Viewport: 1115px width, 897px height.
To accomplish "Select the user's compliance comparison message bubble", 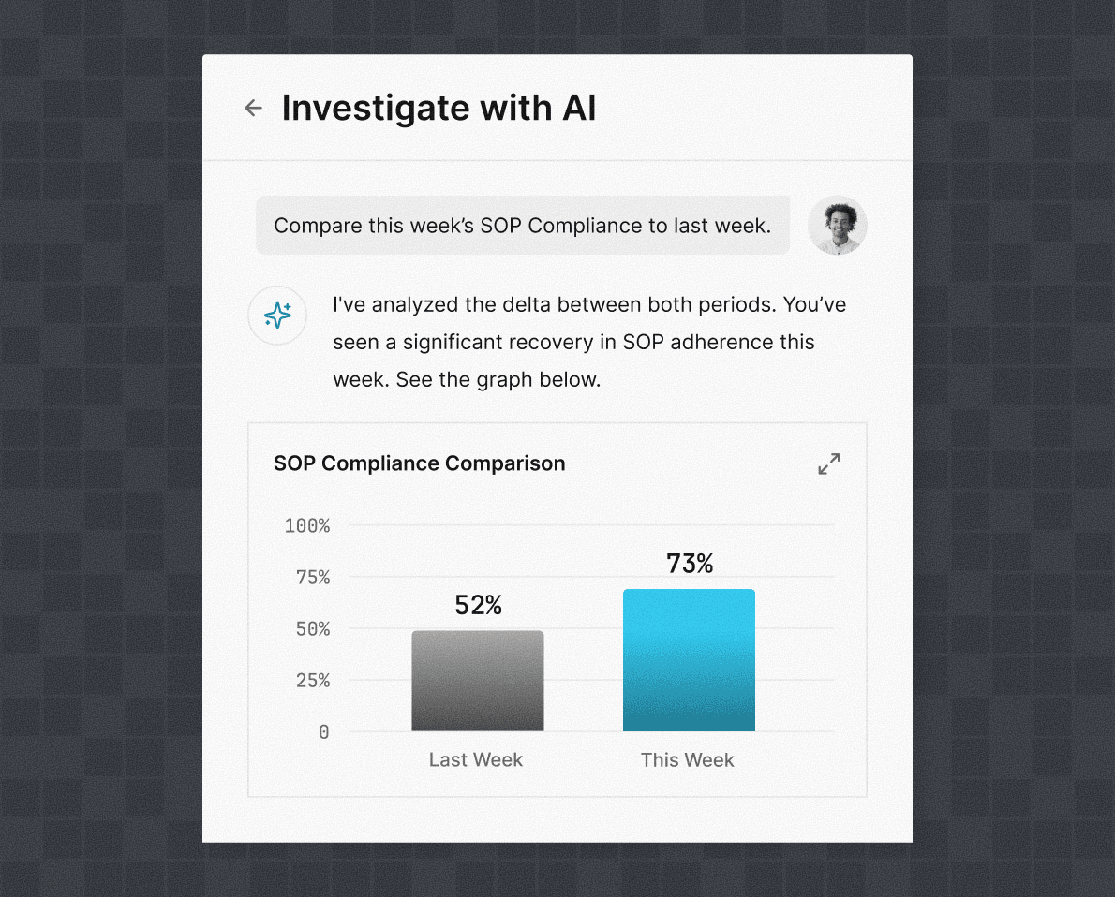I will click(x=523, y=226).
